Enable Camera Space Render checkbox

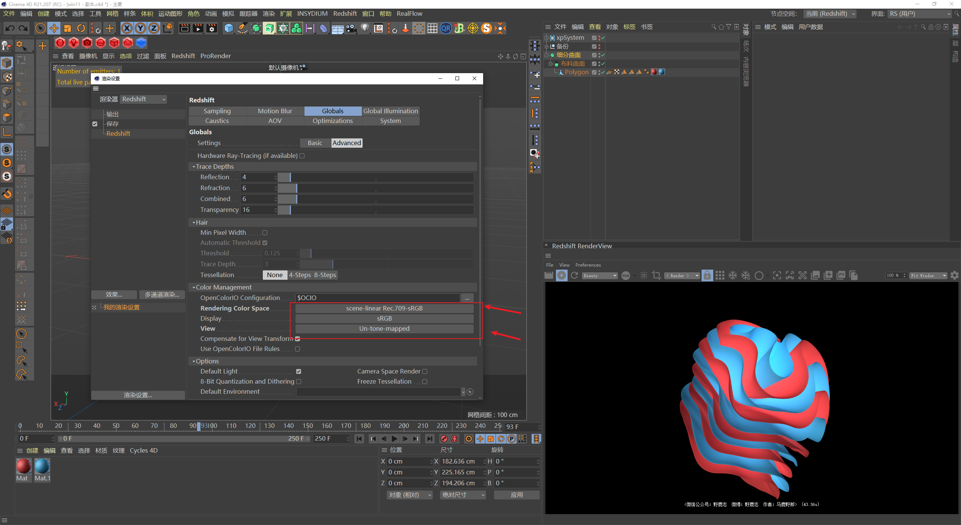425,372
